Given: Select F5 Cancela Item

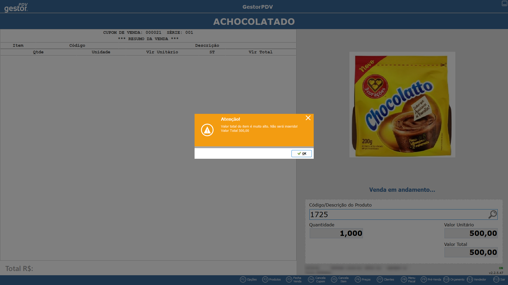Looking at the screenshot, I should pyautogui.click(x=340, y=279).
